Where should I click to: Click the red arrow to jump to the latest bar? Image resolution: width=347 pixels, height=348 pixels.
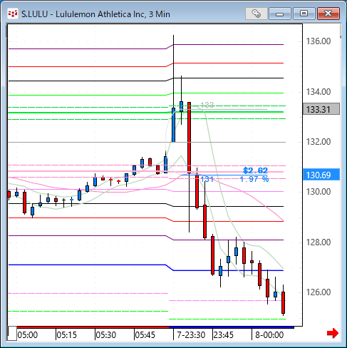coord(333,333)
